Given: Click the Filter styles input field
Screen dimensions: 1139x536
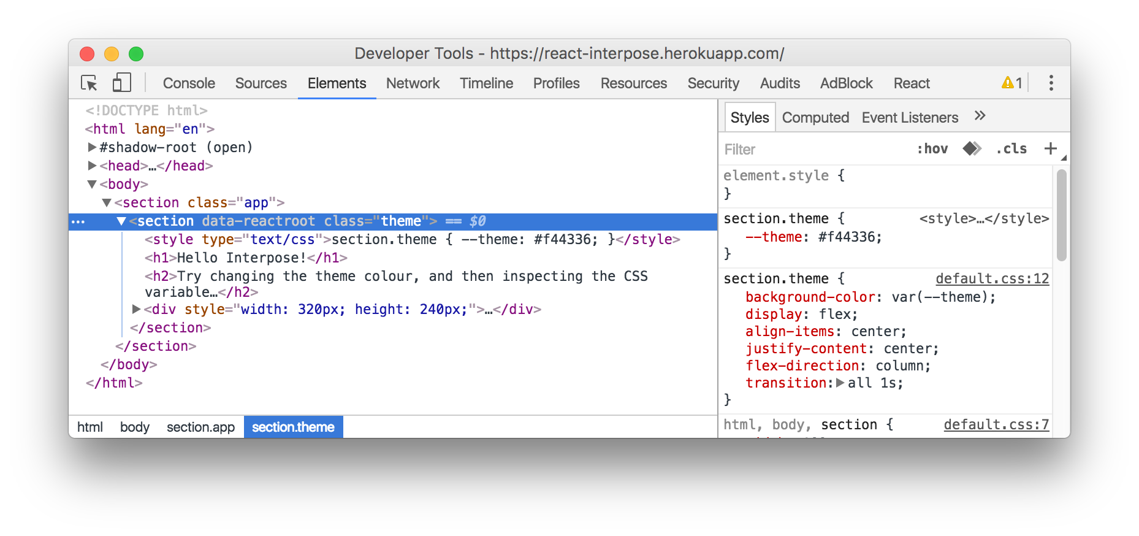Looking at the screenshot, I should (815, 149).
